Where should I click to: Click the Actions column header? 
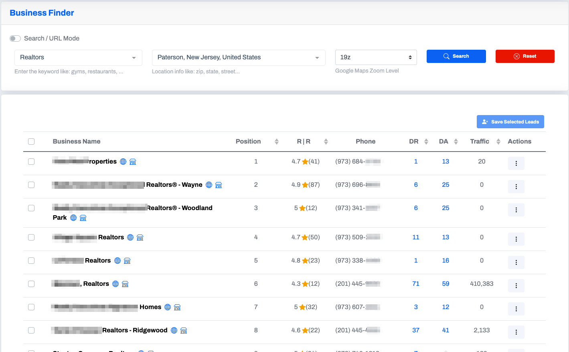520,142
